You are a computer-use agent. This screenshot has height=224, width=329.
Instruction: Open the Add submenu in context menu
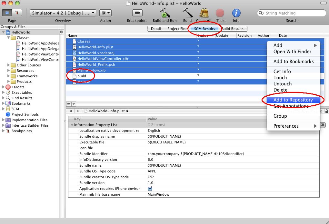tap(293, 45)
